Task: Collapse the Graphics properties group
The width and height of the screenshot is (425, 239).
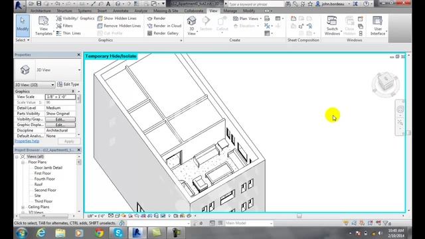Action: [x=73, y=92]
